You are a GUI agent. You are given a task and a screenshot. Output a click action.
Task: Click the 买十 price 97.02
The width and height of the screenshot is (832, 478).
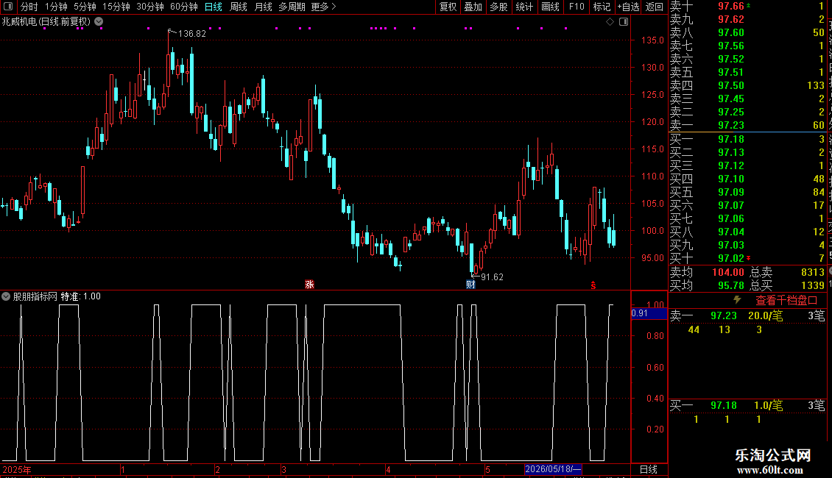tap(730, 258)
